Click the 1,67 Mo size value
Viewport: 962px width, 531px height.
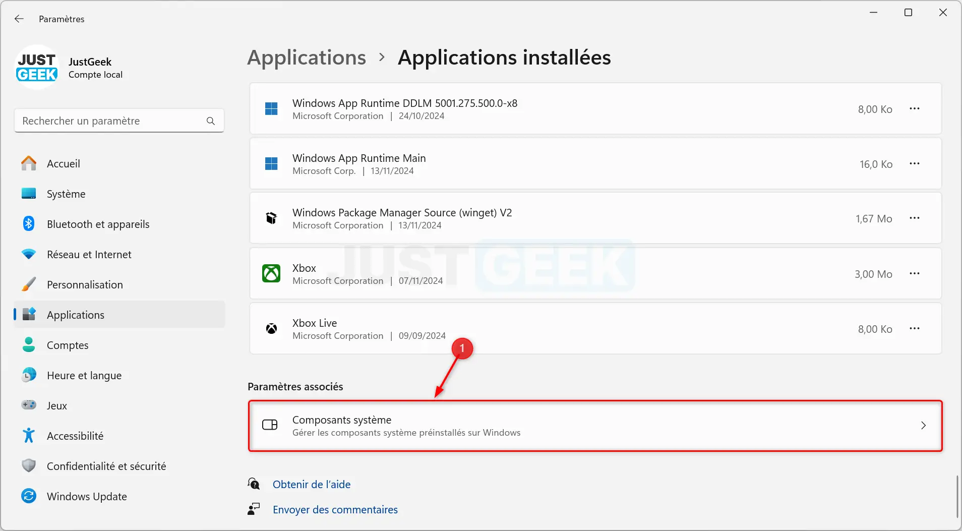tap(874, 218)
